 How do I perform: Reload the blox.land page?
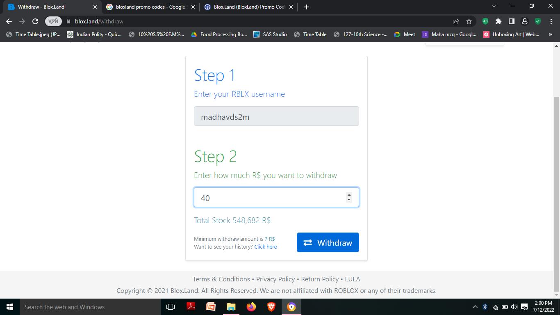point(35,21)
